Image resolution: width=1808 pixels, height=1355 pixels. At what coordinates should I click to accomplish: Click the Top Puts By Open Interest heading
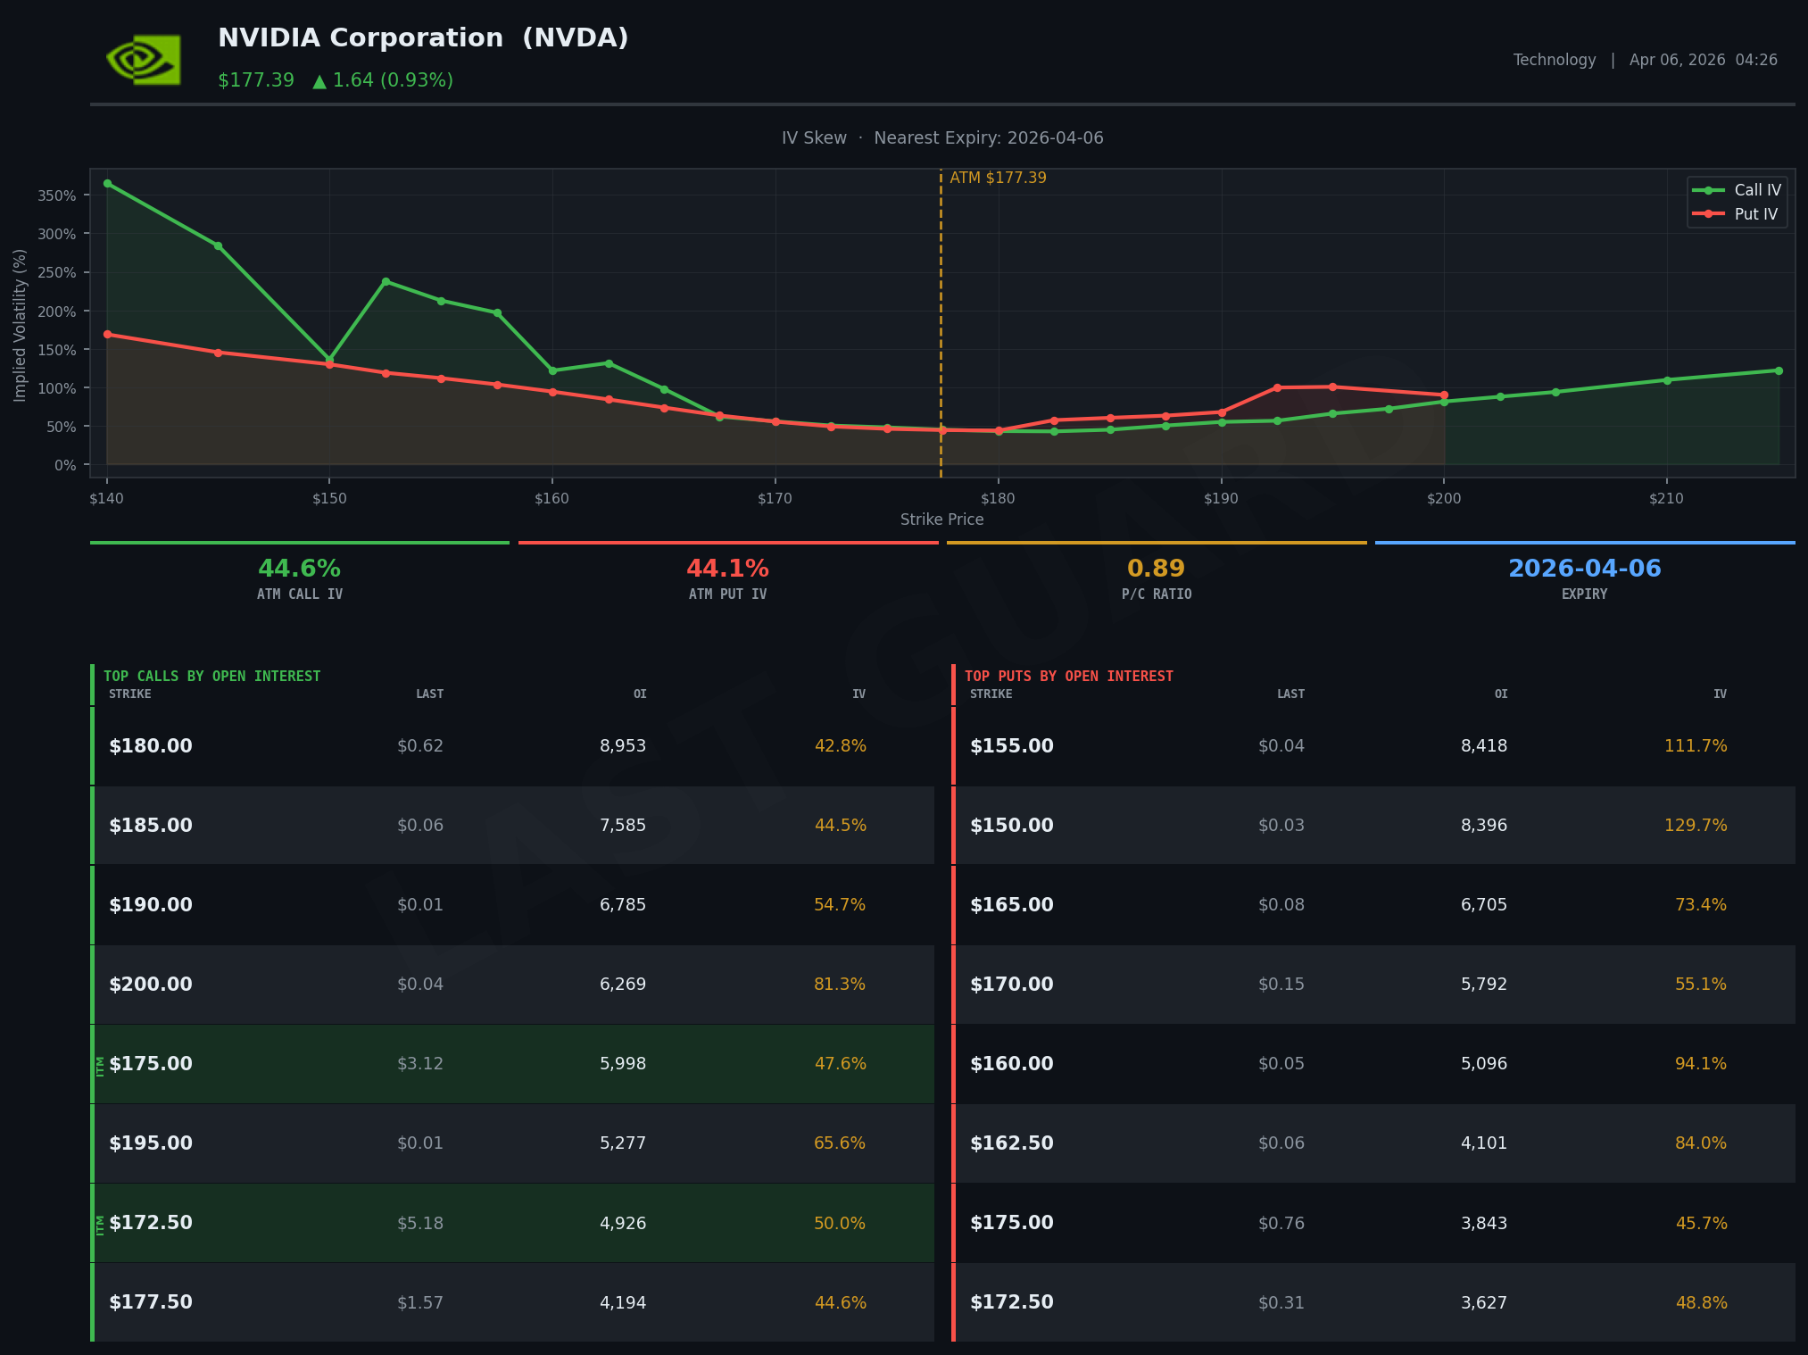[1068, 677]
